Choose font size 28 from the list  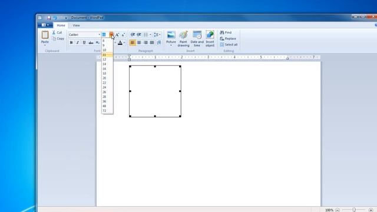107,97
